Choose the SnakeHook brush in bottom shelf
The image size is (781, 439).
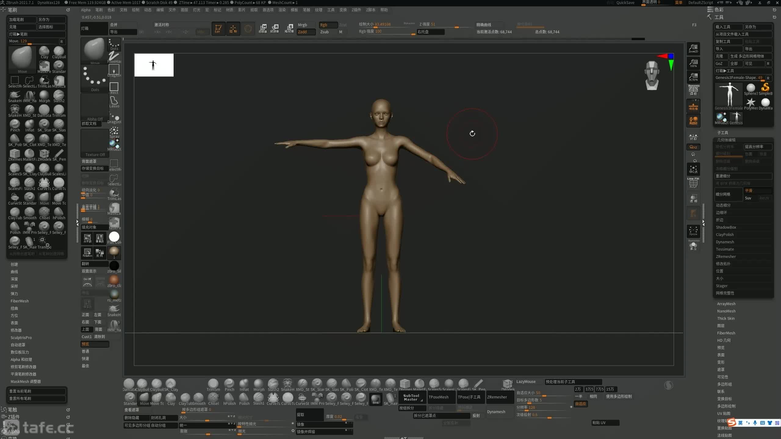pyautogui.click(x=287, y=385)
